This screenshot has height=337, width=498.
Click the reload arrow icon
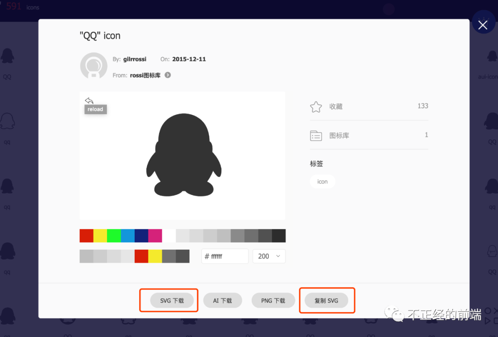click(89, 101)
